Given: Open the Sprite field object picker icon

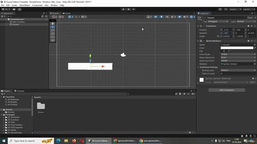Looking at the screenshot, I should [x=255, y=45].
